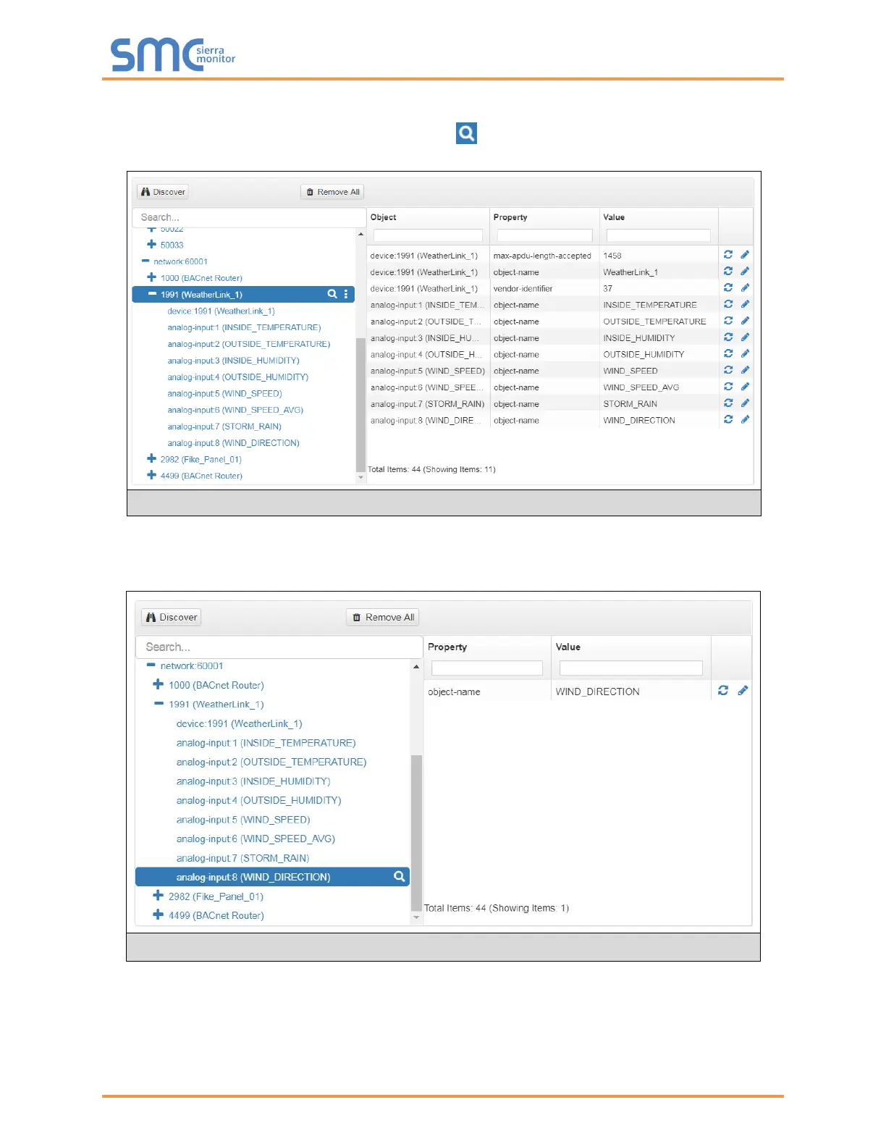Collapse network:60001 in lower tree

(x=151, y=665)
